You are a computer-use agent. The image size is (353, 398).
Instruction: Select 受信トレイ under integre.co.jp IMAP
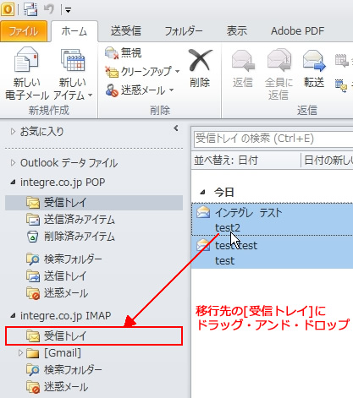94,336
